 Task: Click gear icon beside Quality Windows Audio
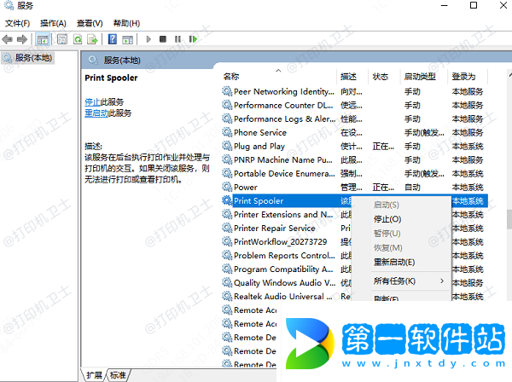pyautogui.click(x=227, y=282)
